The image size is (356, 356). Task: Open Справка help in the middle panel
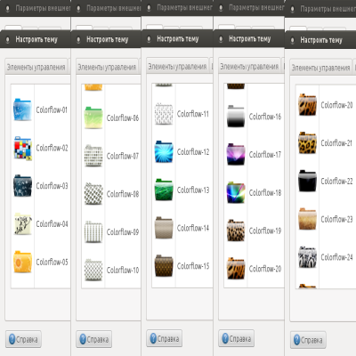[x=165, y=338]
